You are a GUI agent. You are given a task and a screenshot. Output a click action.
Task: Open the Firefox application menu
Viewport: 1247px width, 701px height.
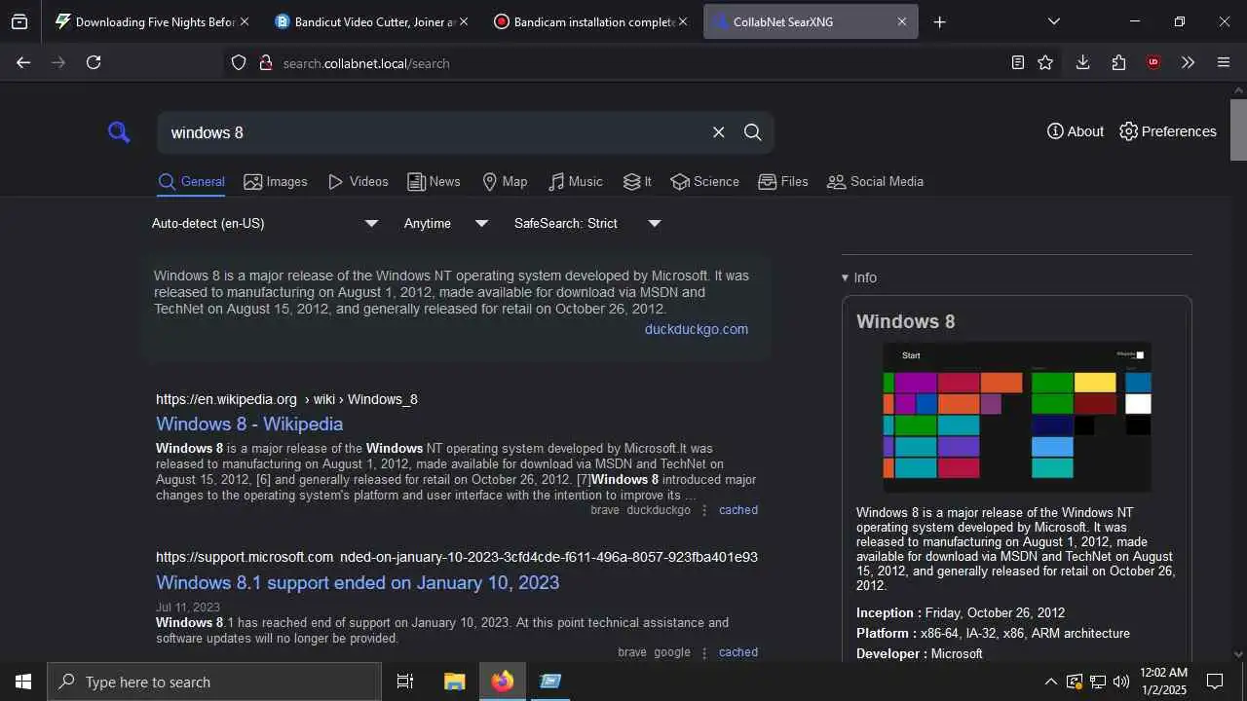pyautogui.click(x=1224, y=62)
